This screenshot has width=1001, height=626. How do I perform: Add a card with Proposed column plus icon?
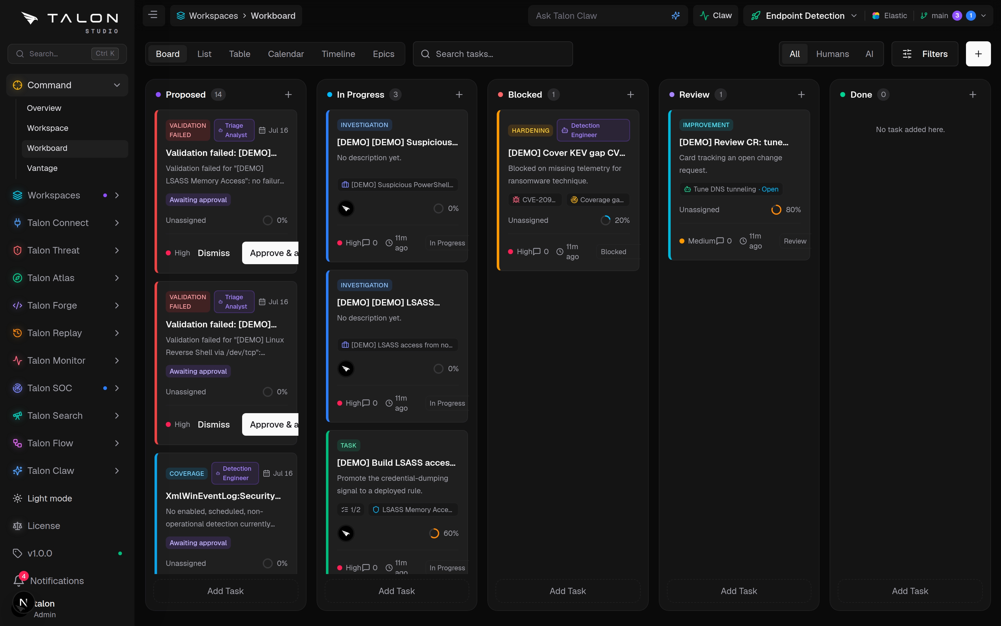coord(288,95)
